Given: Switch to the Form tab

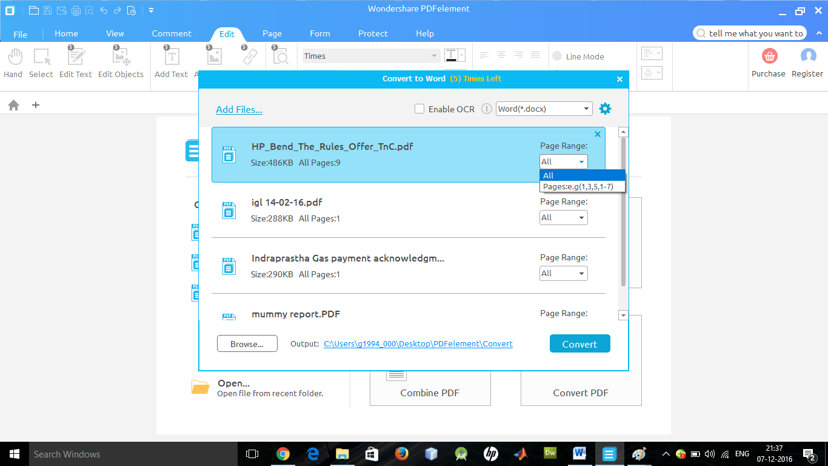Looking at the screenshot, I should pyautogui.click(x=320, y=33).
